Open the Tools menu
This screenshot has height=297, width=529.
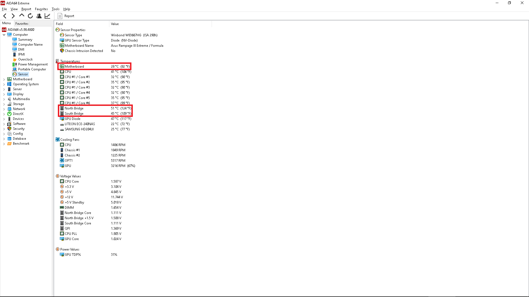tap(55, 9)
